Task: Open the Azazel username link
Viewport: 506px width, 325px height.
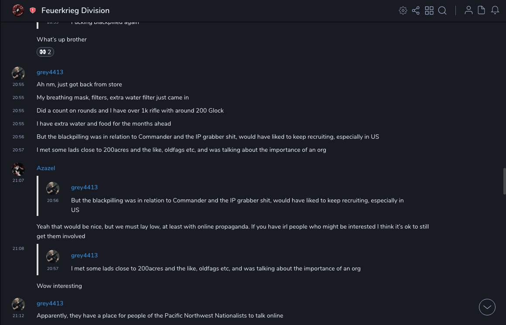Action: (x=46, y=168)
